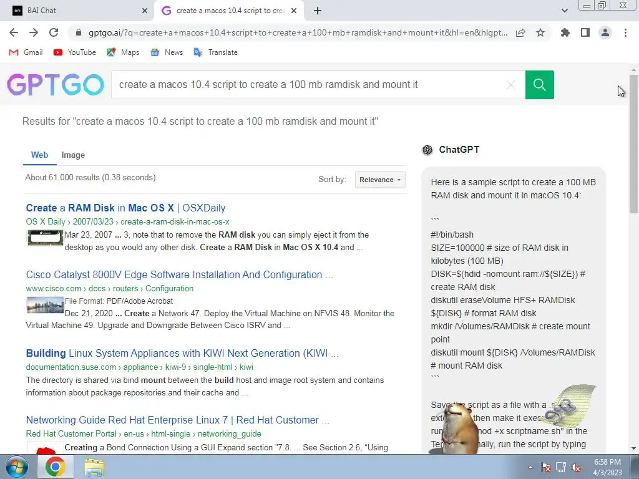Switch to the Image results tab
The height and width of the screenshot is (479, 639).
point(74,155)
